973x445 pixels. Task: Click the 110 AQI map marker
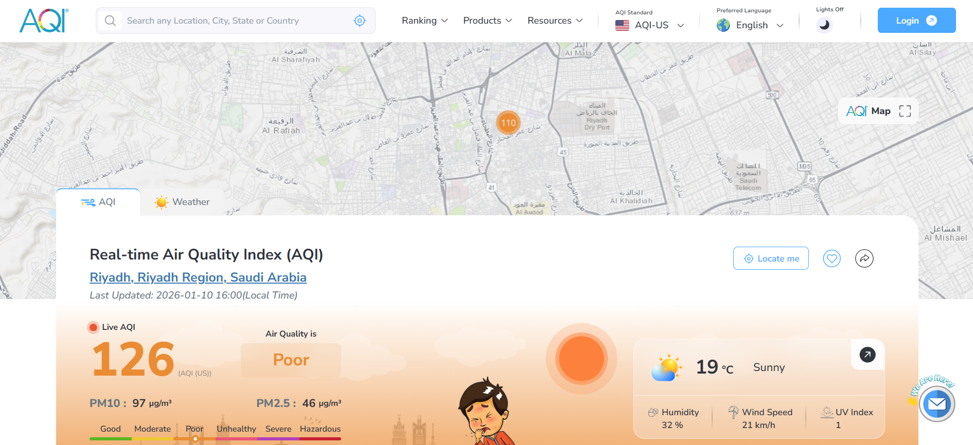pos(508,123)
